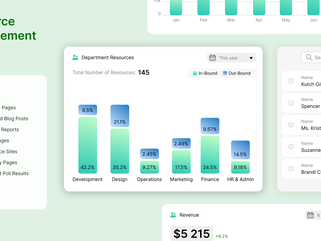Open Blog Posts from the sidebar
Image resolution: width=321 pixels, height=241 pixels.
pos(14,118)
